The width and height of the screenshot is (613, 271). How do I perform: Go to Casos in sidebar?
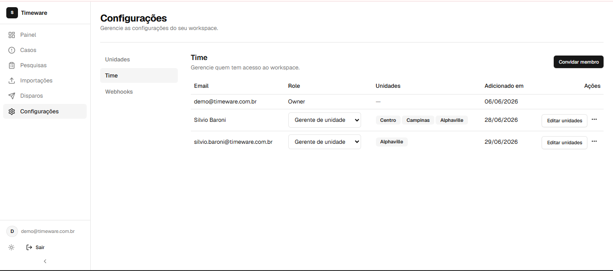[45, 50]
